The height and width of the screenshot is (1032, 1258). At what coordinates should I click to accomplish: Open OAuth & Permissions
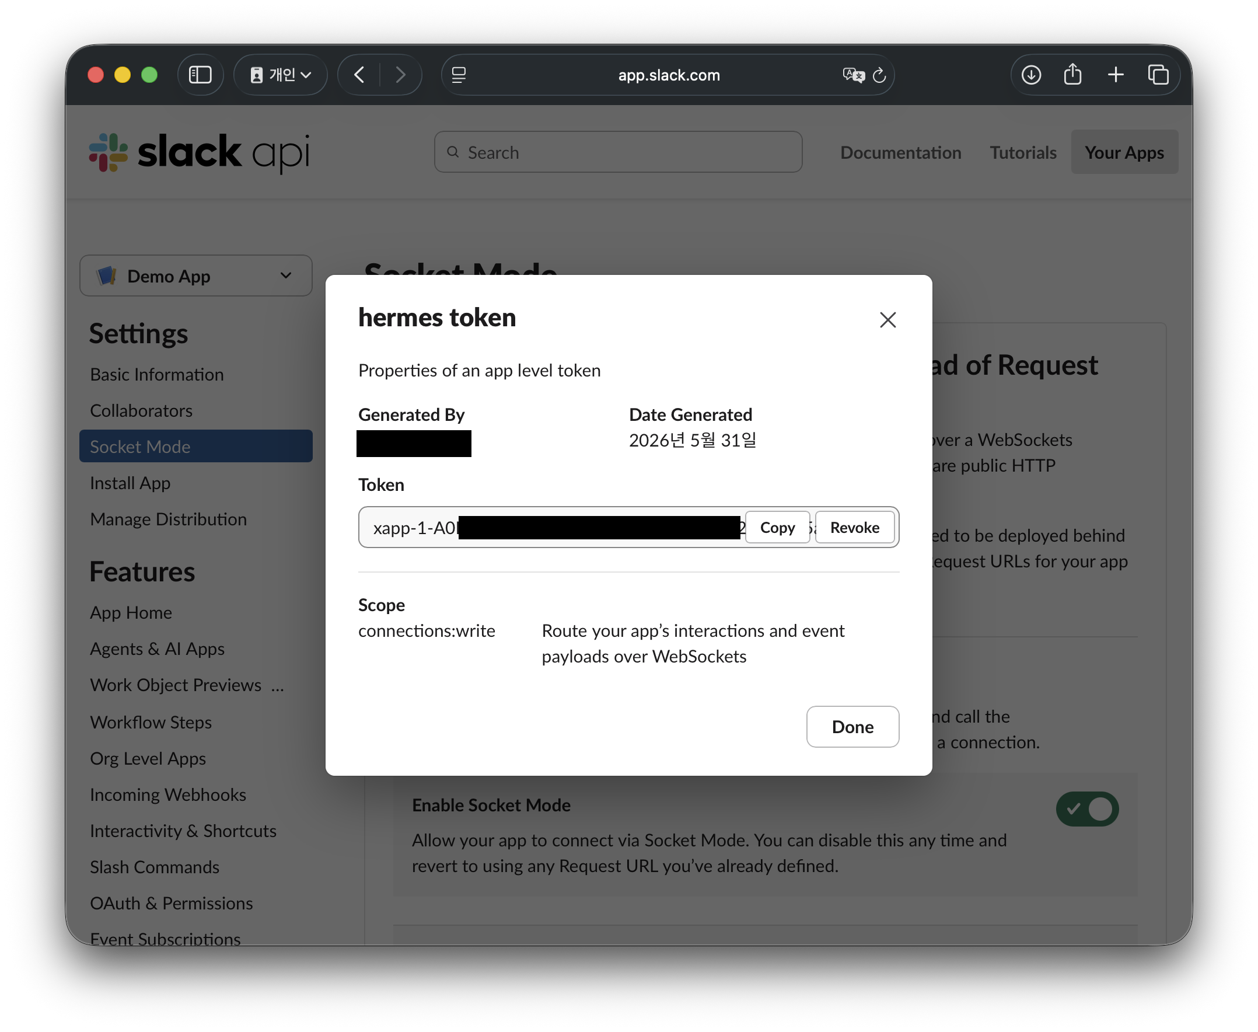coord(171,904)
